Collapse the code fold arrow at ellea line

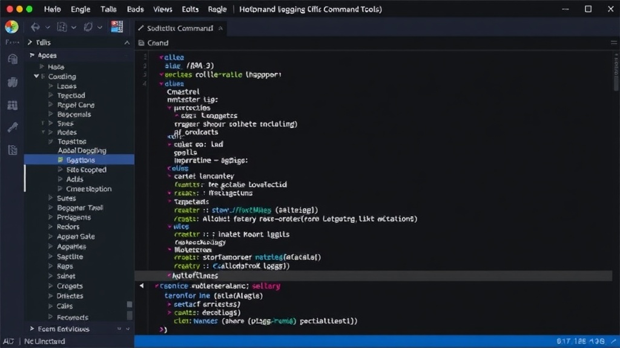click(x=161, y=57)
